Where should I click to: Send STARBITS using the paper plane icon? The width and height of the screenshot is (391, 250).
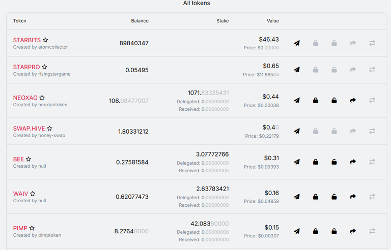tap(296, 43)
